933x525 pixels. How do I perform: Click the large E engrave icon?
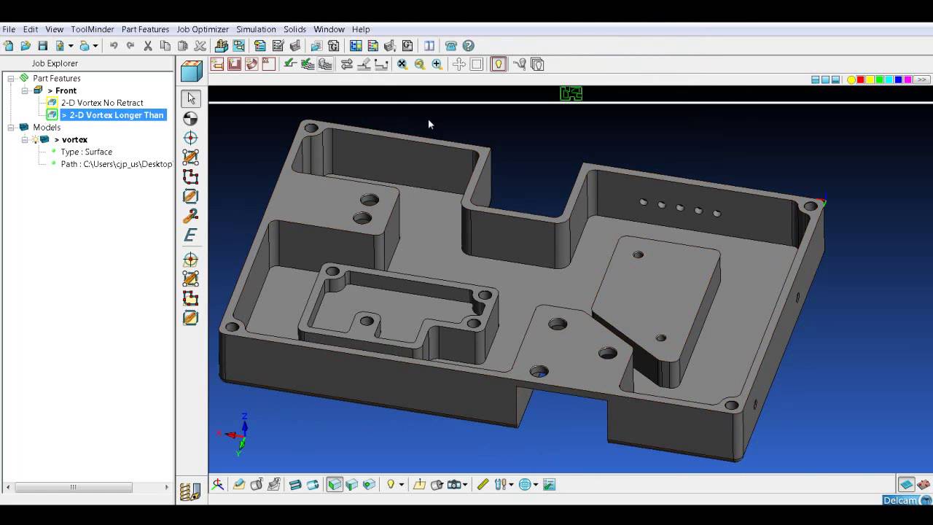[x=190, y=236]
